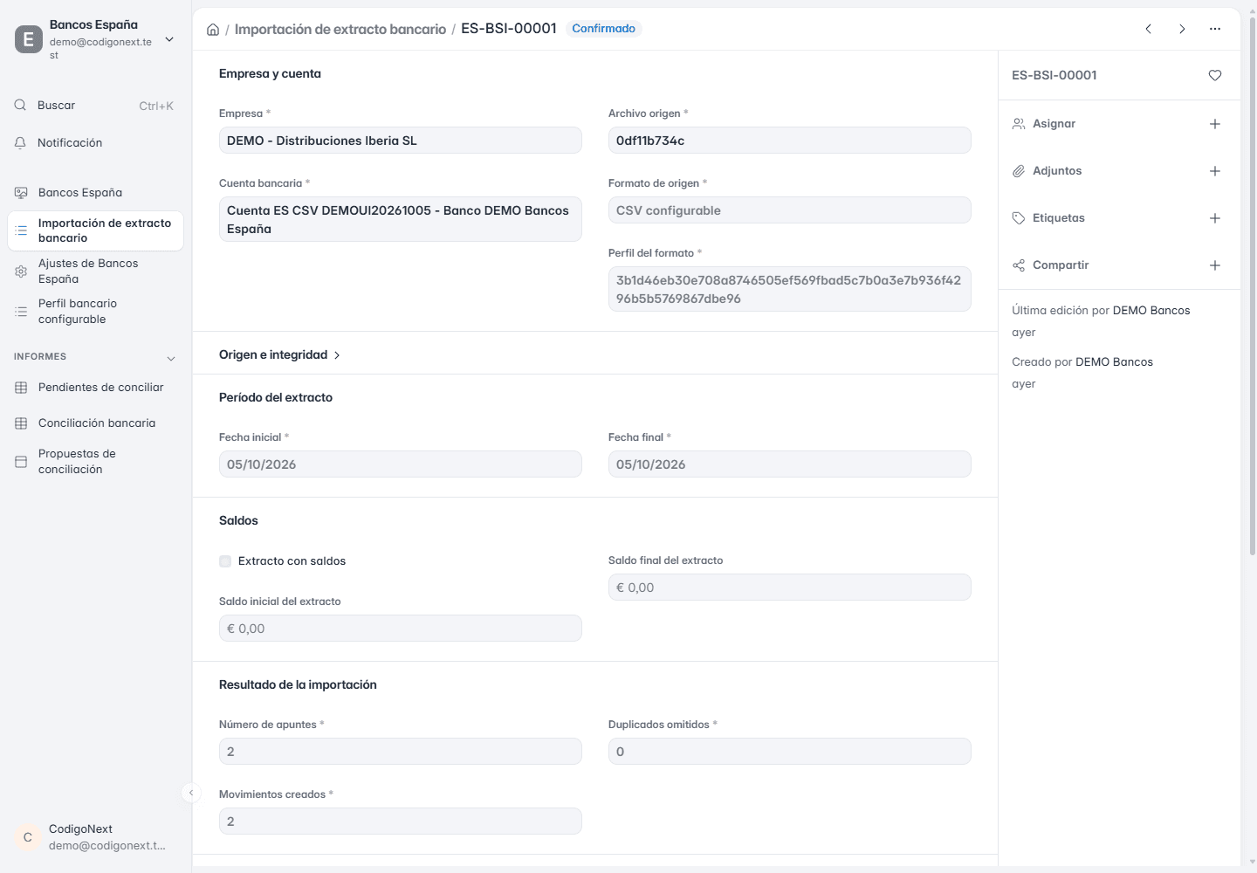Add assignee with plus next to Asignar
This screenshot has width=1257, height=873.
1215,124
